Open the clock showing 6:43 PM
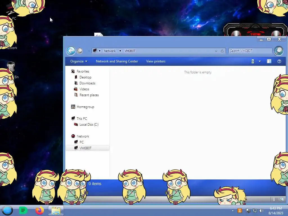288x216 pixels. pos(276,211)
